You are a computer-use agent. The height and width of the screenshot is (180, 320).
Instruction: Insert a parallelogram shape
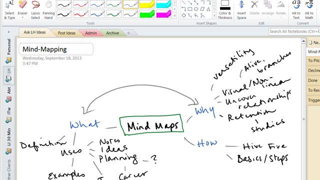(202, 9)
